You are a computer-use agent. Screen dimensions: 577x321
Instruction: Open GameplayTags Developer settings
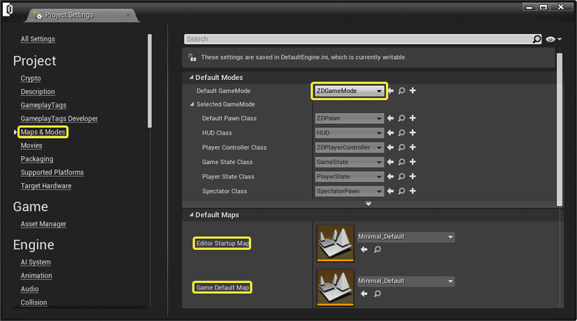[x=59, y=119]
